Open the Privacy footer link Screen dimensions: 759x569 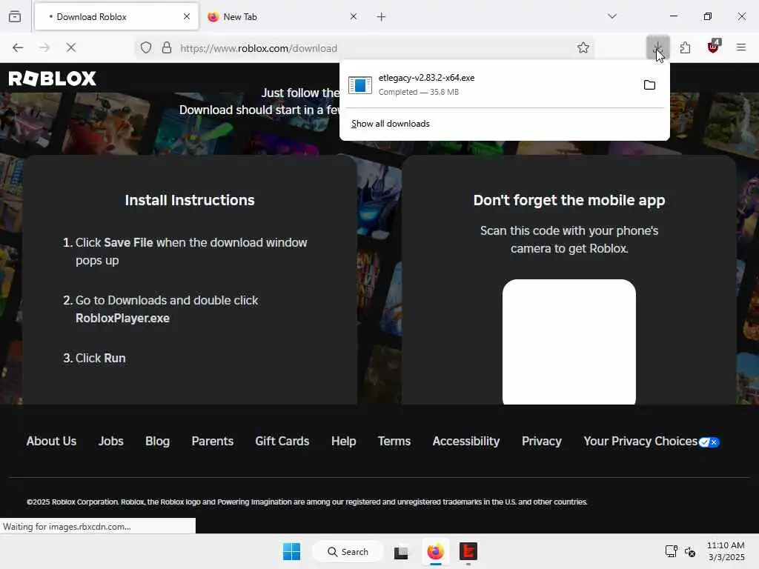[542, 442]
